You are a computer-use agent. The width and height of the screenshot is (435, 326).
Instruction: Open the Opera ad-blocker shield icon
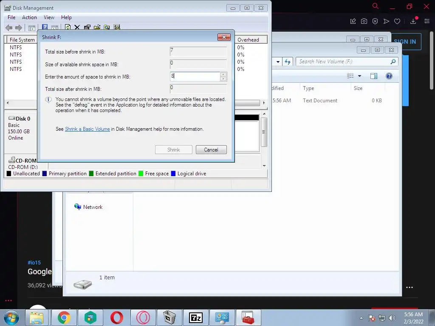[x=375, y=21]
